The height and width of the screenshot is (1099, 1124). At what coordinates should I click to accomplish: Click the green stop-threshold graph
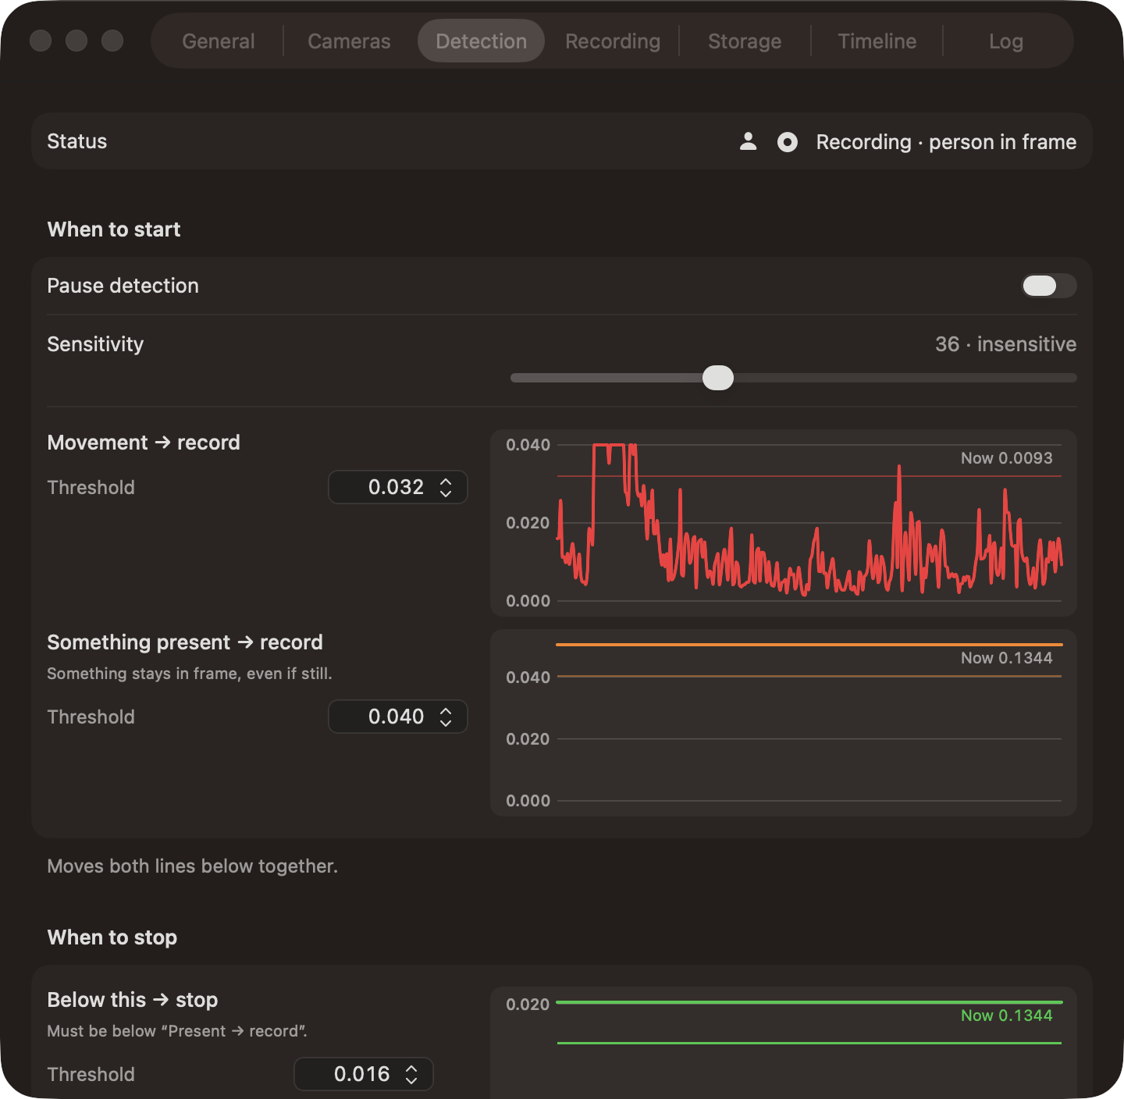click(784, 1043)
